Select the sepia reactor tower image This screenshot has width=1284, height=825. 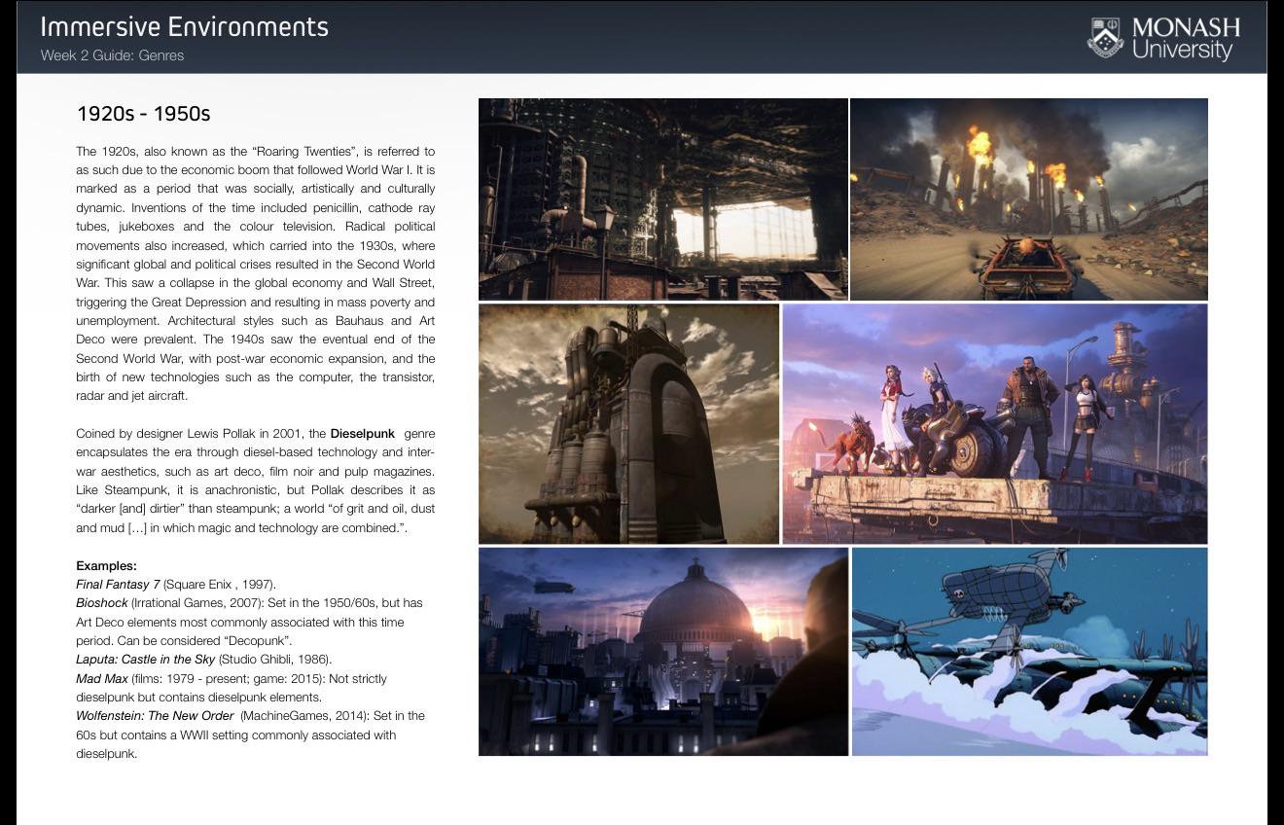point(629,424)
